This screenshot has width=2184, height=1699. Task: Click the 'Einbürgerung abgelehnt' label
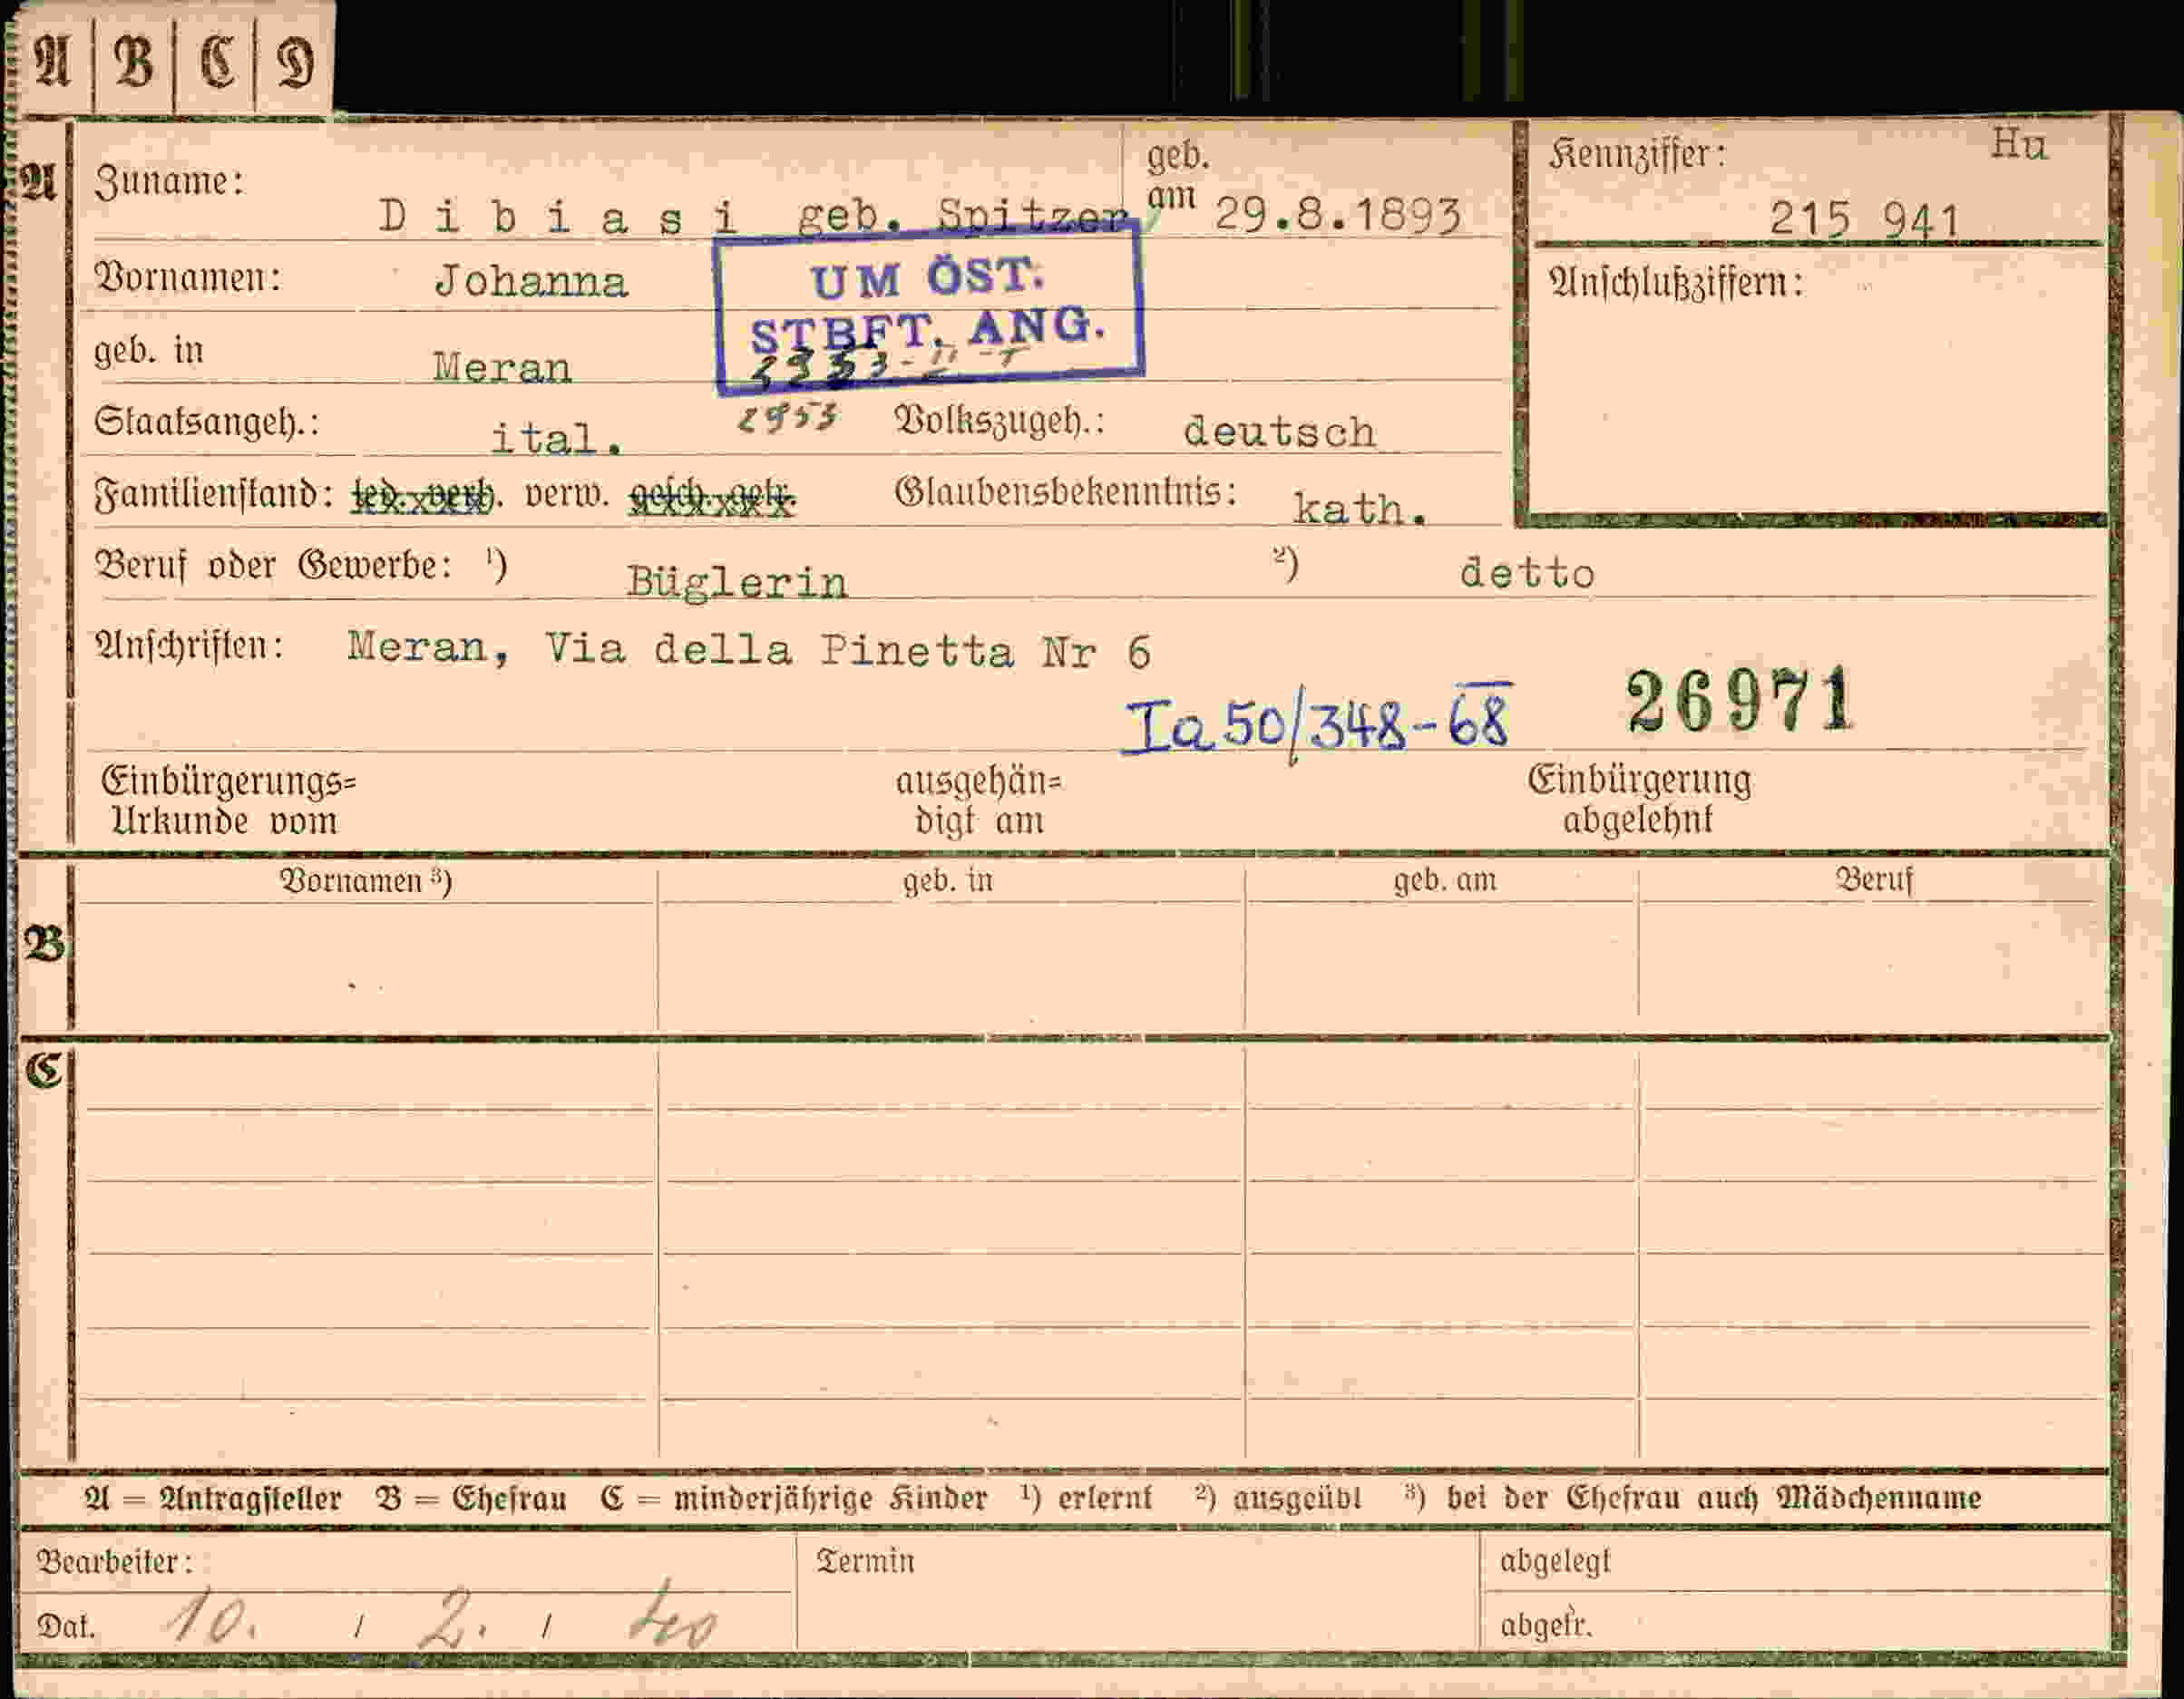pyautogui.click(x=1639, y=799)
